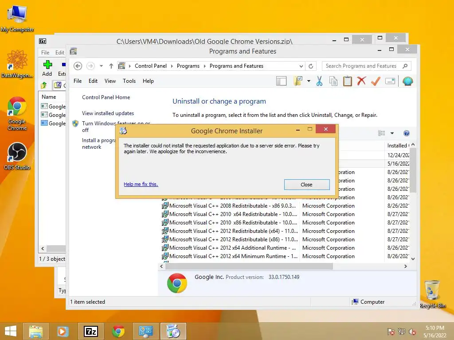Click the Rename toolbar icon

[390, 81]
